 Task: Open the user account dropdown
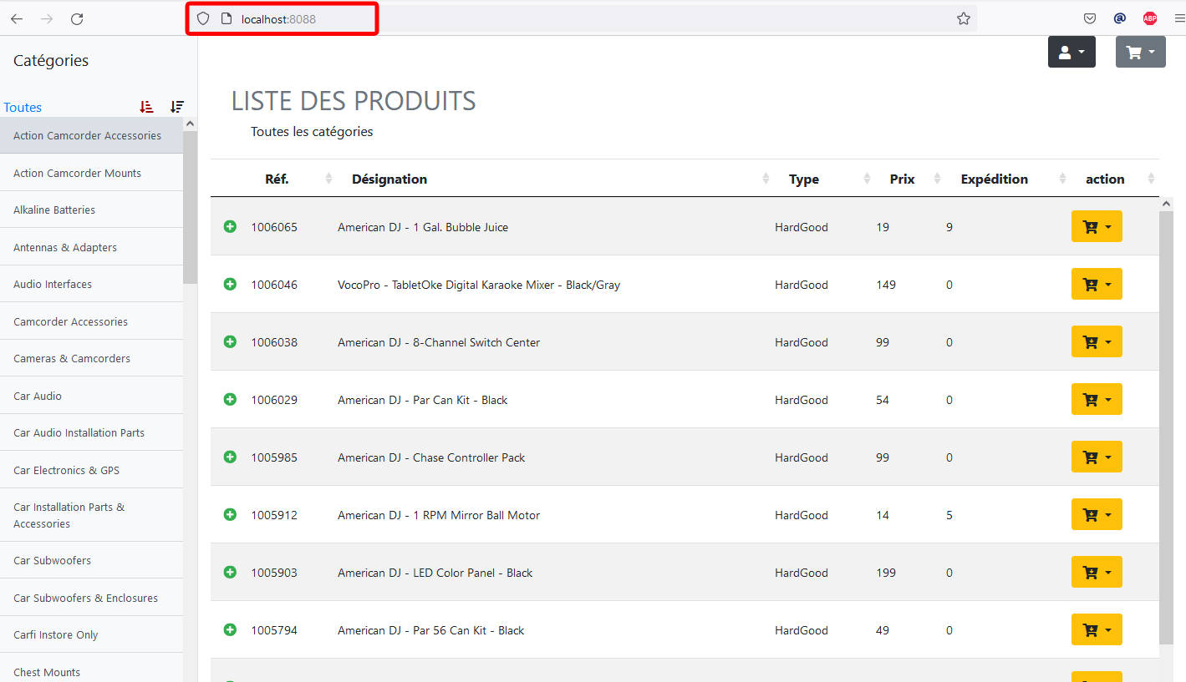1071,52
